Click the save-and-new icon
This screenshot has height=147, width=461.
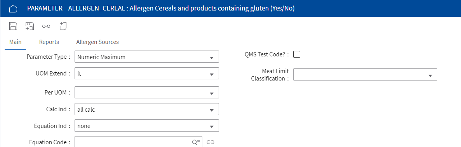tap(30, 26)
